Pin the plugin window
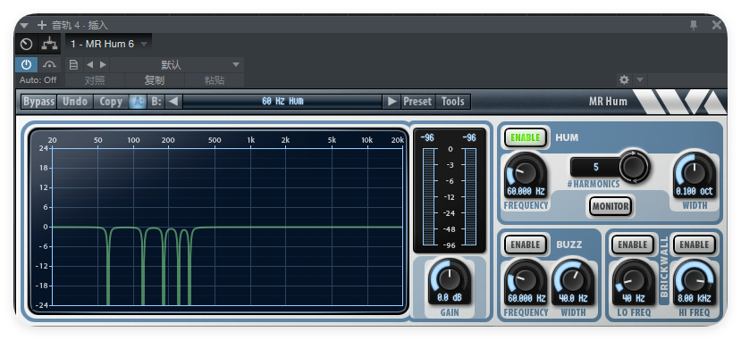 (694, 26)
